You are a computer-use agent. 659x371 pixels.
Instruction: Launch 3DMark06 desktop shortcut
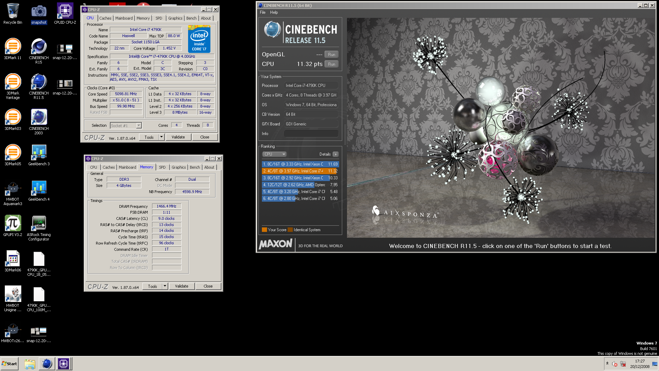point(13,261)
